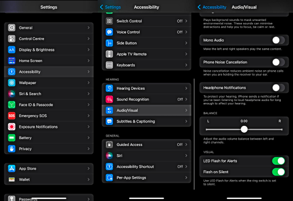Screen dimensions: 293x201
Task: Tap the Exposure Notifications icon
Action: coord(12,127)
